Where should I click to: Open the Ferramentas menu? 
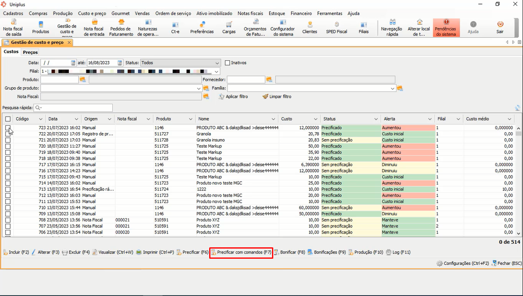click(330, 13)
